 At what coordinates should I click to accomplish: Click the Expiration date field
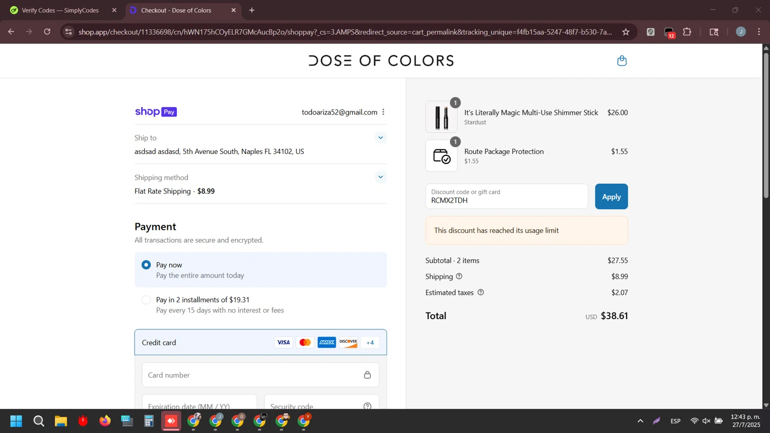tap(199, 403)
